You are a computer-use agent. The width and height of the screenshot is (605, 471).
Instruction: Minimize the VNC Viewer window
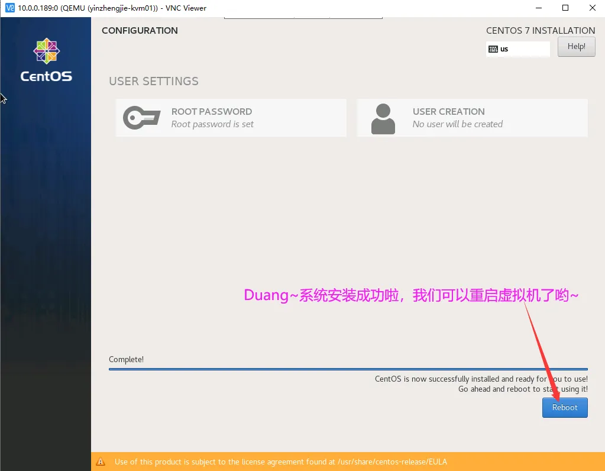[539, 8]
